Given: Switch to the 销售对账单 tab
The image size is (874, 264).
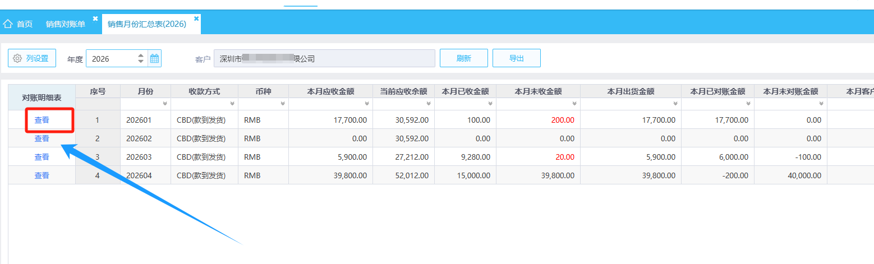Looking at the screenshot, I should point(66,24).
